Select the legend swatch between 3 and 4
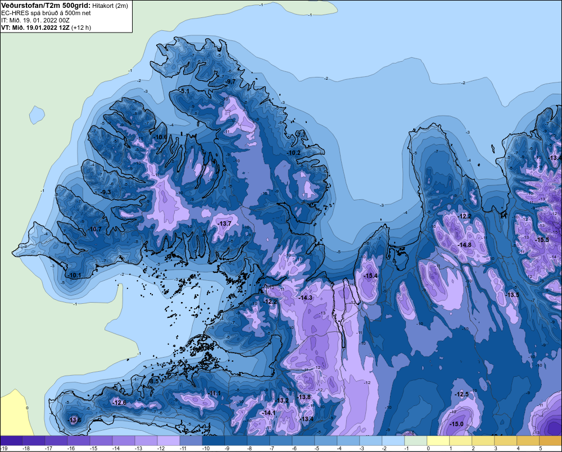Image resolution: width=562 pixels, height=452 pixels. [505, 441]
